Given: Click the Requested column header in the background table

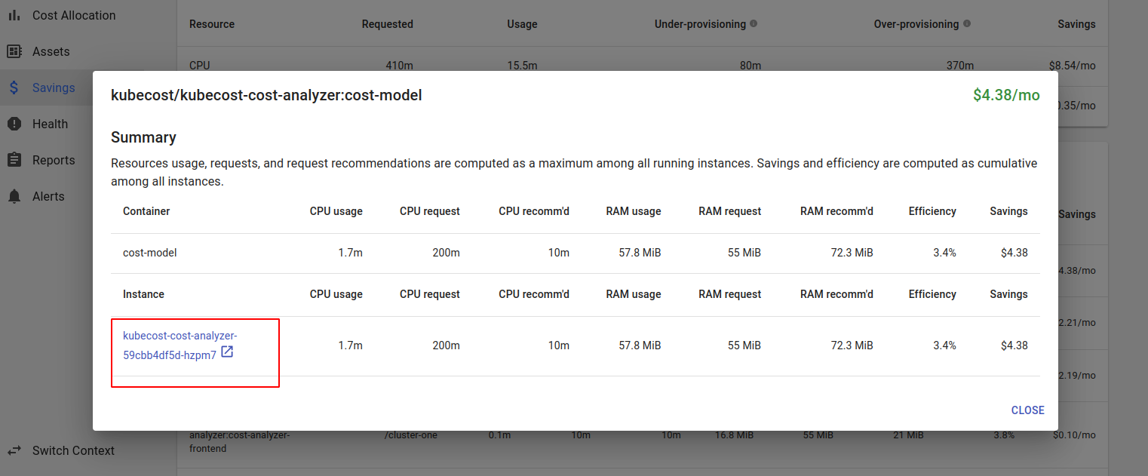Looking at the screenshot, I should tap(388, 24).
